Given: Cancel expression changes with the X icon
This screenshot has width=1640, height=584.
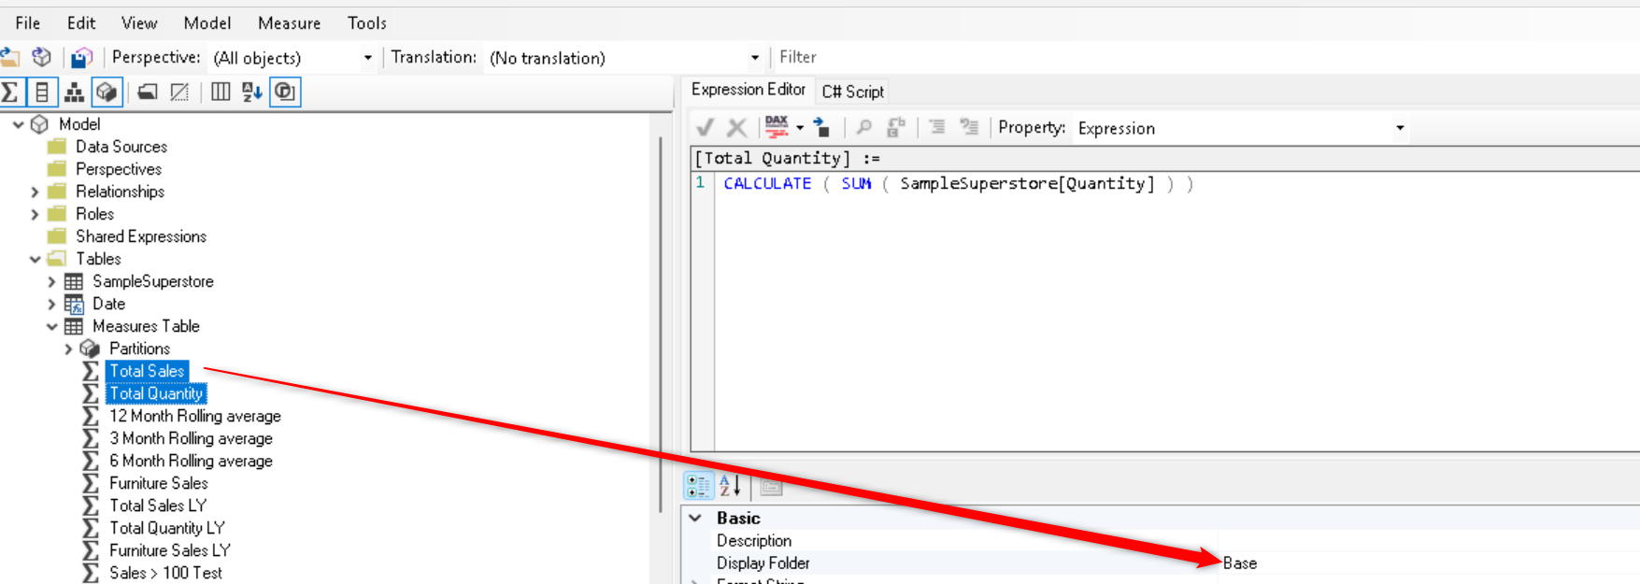Looking at the screenshot, I should (737, 127).
